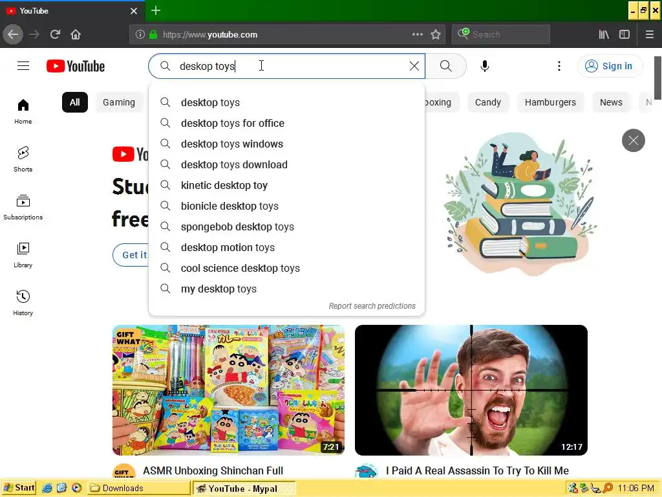Reload the page
The width and height of the screenshot is (662, 497).
pos(55,35)
